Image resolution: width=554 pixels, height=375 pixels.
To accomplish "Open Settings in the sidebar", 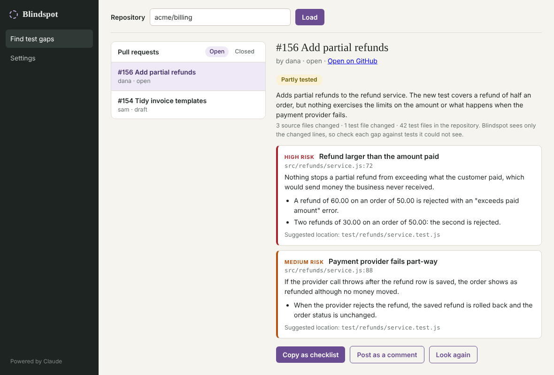I will coord(49,58).
